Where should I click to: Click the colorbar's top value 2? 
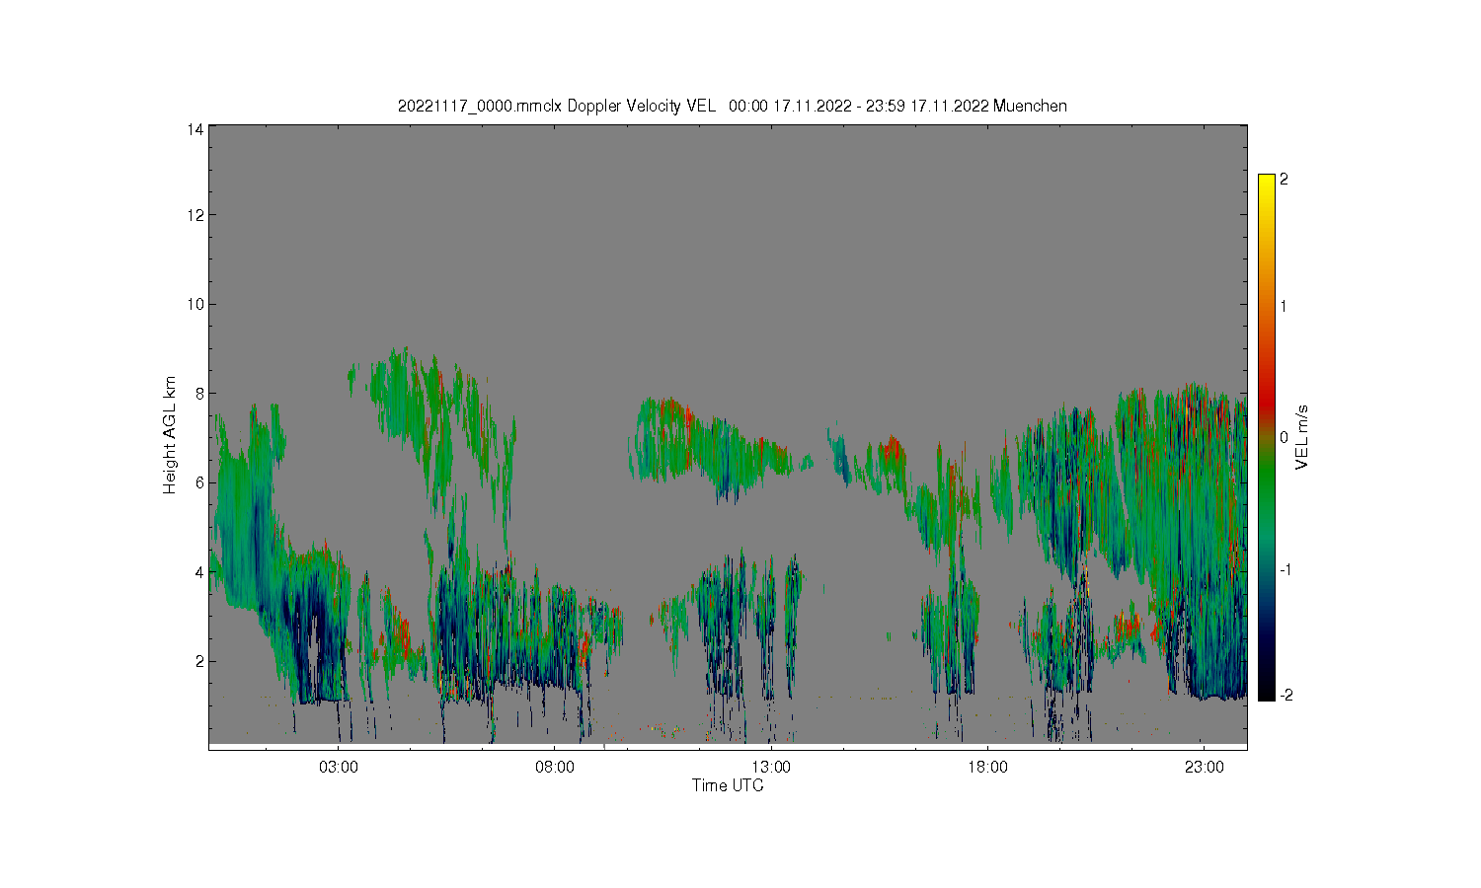point(1284,180)
